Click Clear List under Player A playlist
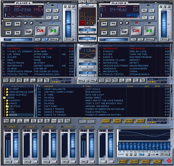The width and height of the screenshot is (174, 166). [x=6, y=80]
